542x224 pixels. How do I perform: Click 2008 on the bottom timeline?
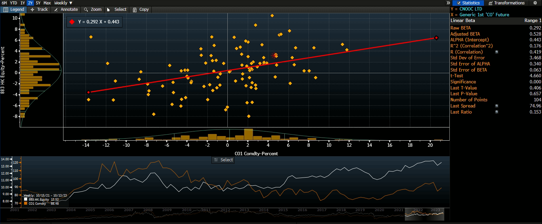point(148,210)
